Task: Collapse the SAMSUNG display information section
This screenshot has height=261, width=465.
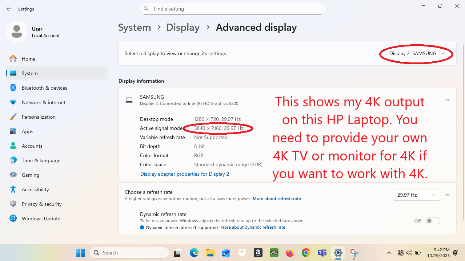Action: coord(448,100)
